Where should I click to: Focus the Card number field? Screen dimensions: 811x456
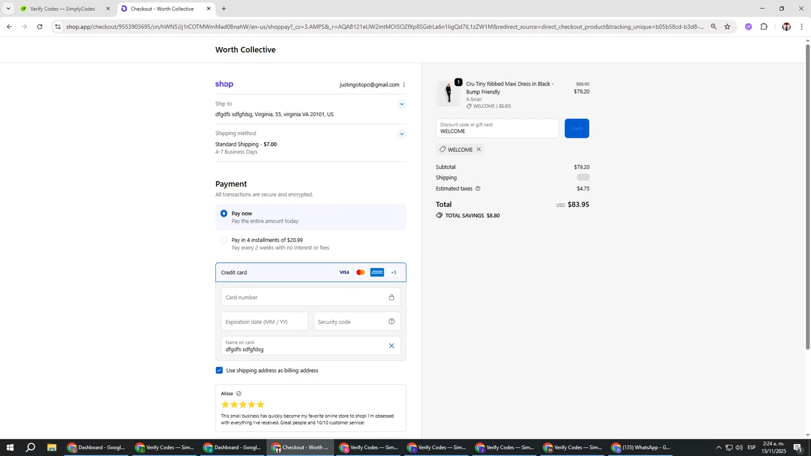pos(310,297)
